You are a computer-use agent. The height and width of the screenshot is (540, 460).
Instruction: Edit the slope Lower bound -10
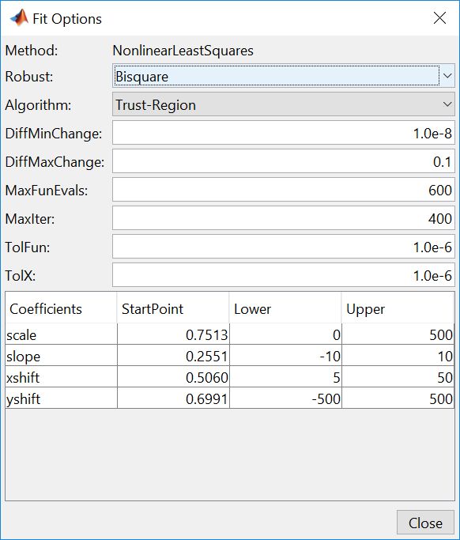pos(285,356)
